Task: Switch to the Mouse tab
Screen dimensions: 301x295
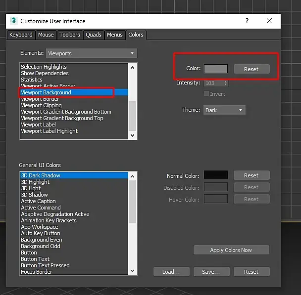Action: point(46,35)
